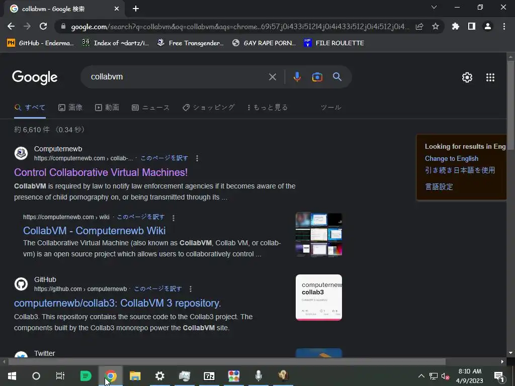Go back to the previous page
515x386 pixels.
[x=11, y=26]
